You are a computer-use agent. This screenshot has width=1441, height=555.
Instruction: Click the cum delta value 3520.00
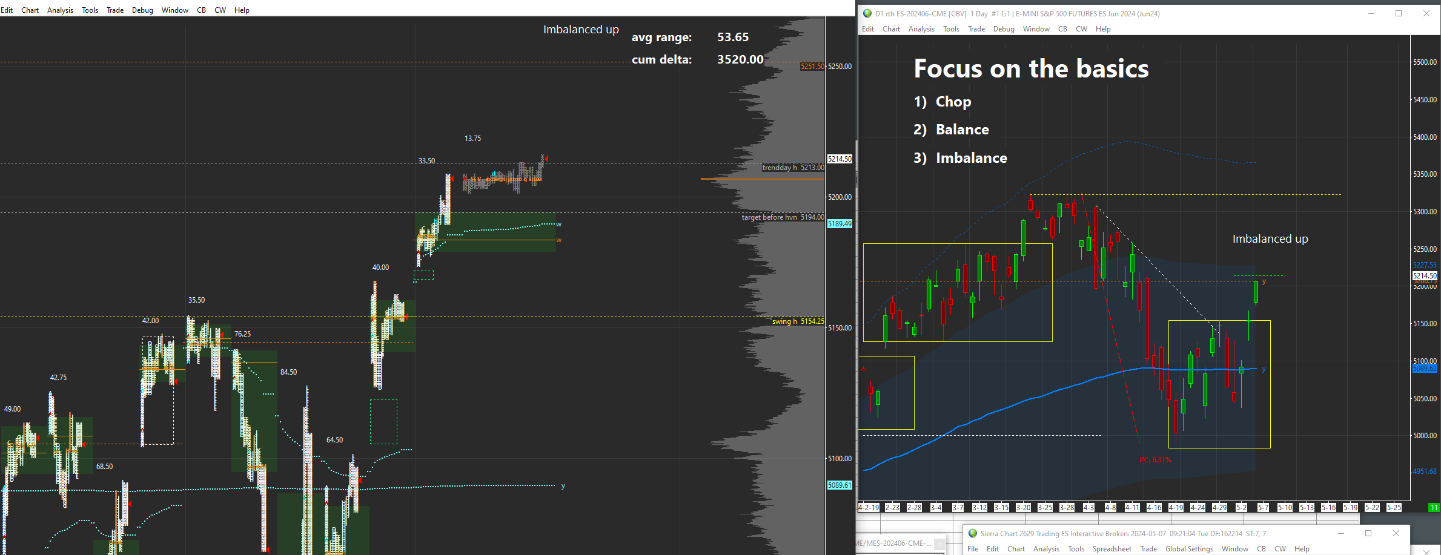point(740,59)
